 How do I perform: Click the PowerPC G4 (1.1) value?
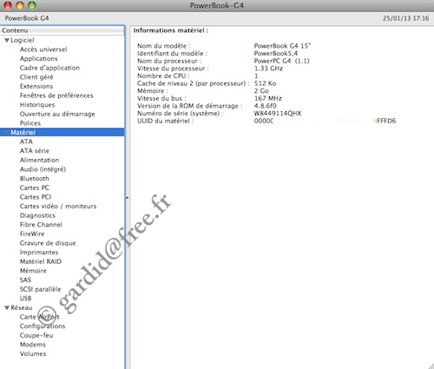[281, 61]
